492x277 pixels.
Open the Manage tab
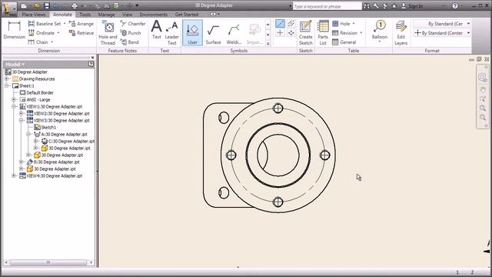coord(106,15)
